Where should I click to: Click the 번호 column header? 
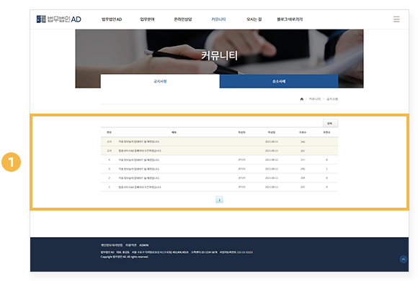click(x=109, y=132)
